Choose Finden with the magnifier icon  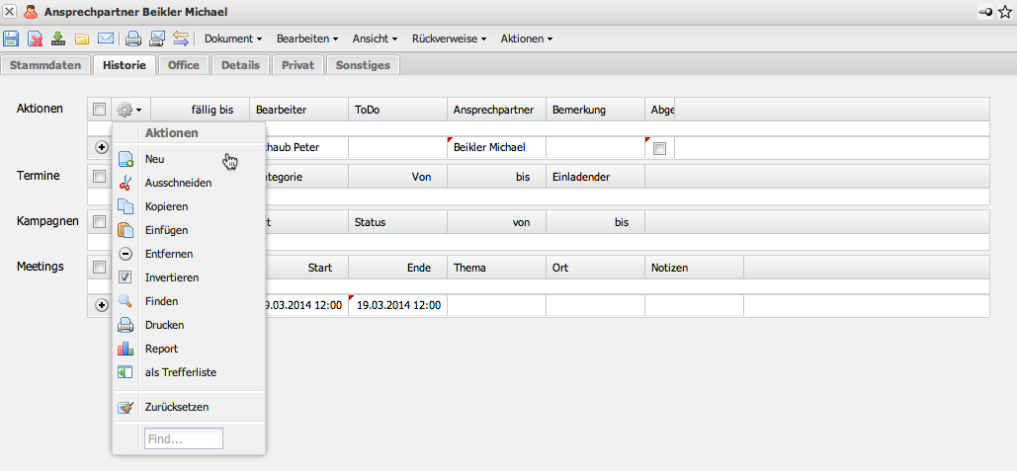tap(189, 301)
